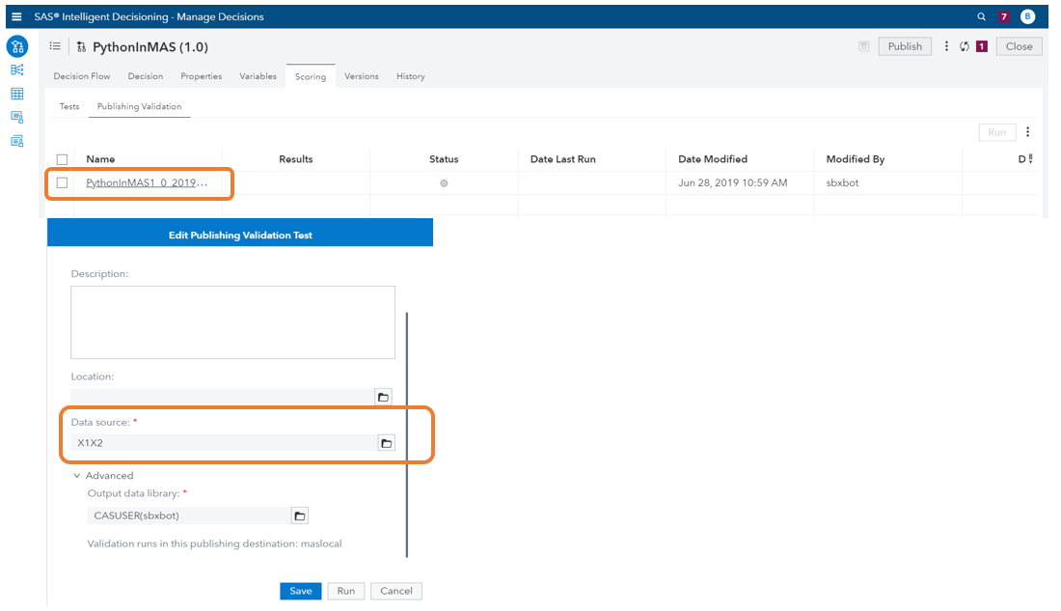Collapse the Advanced section

click(77, 476)
